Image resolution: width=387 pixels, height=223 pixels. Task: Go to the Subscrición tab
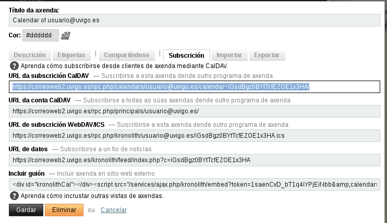click(x=186, y=55)
